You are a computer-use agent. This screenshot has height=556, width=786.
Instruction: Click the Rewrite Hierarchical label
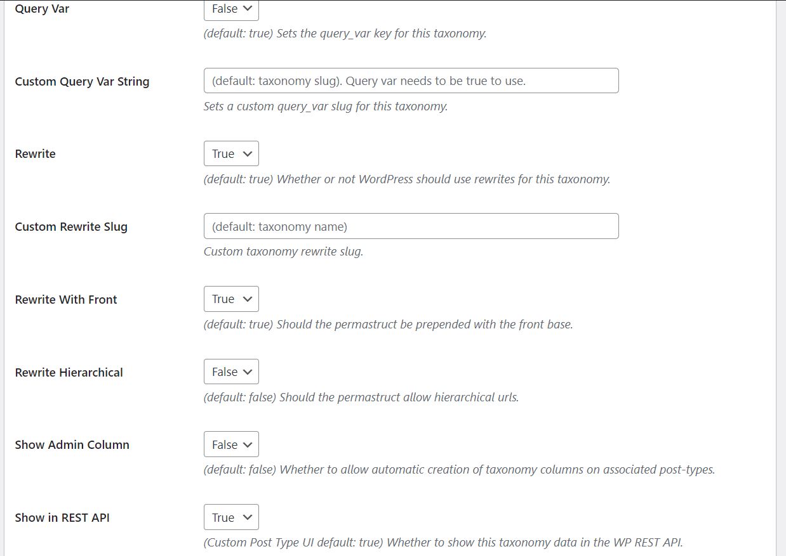69,373
